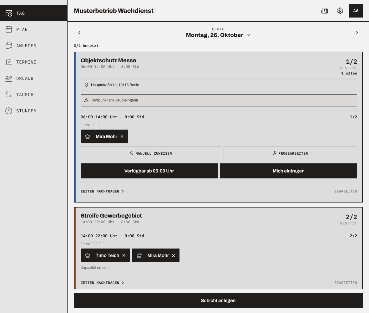The height and width of the screenshot is (313, 369).
Task: Remove Timo Teich from Streife Gewerbegebiet
Action: [124, 255]
